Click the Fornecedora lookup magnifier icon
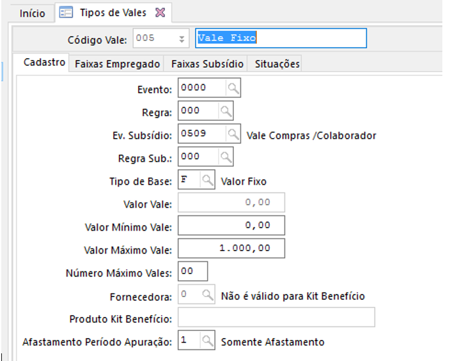 click(x=208, y=295)
